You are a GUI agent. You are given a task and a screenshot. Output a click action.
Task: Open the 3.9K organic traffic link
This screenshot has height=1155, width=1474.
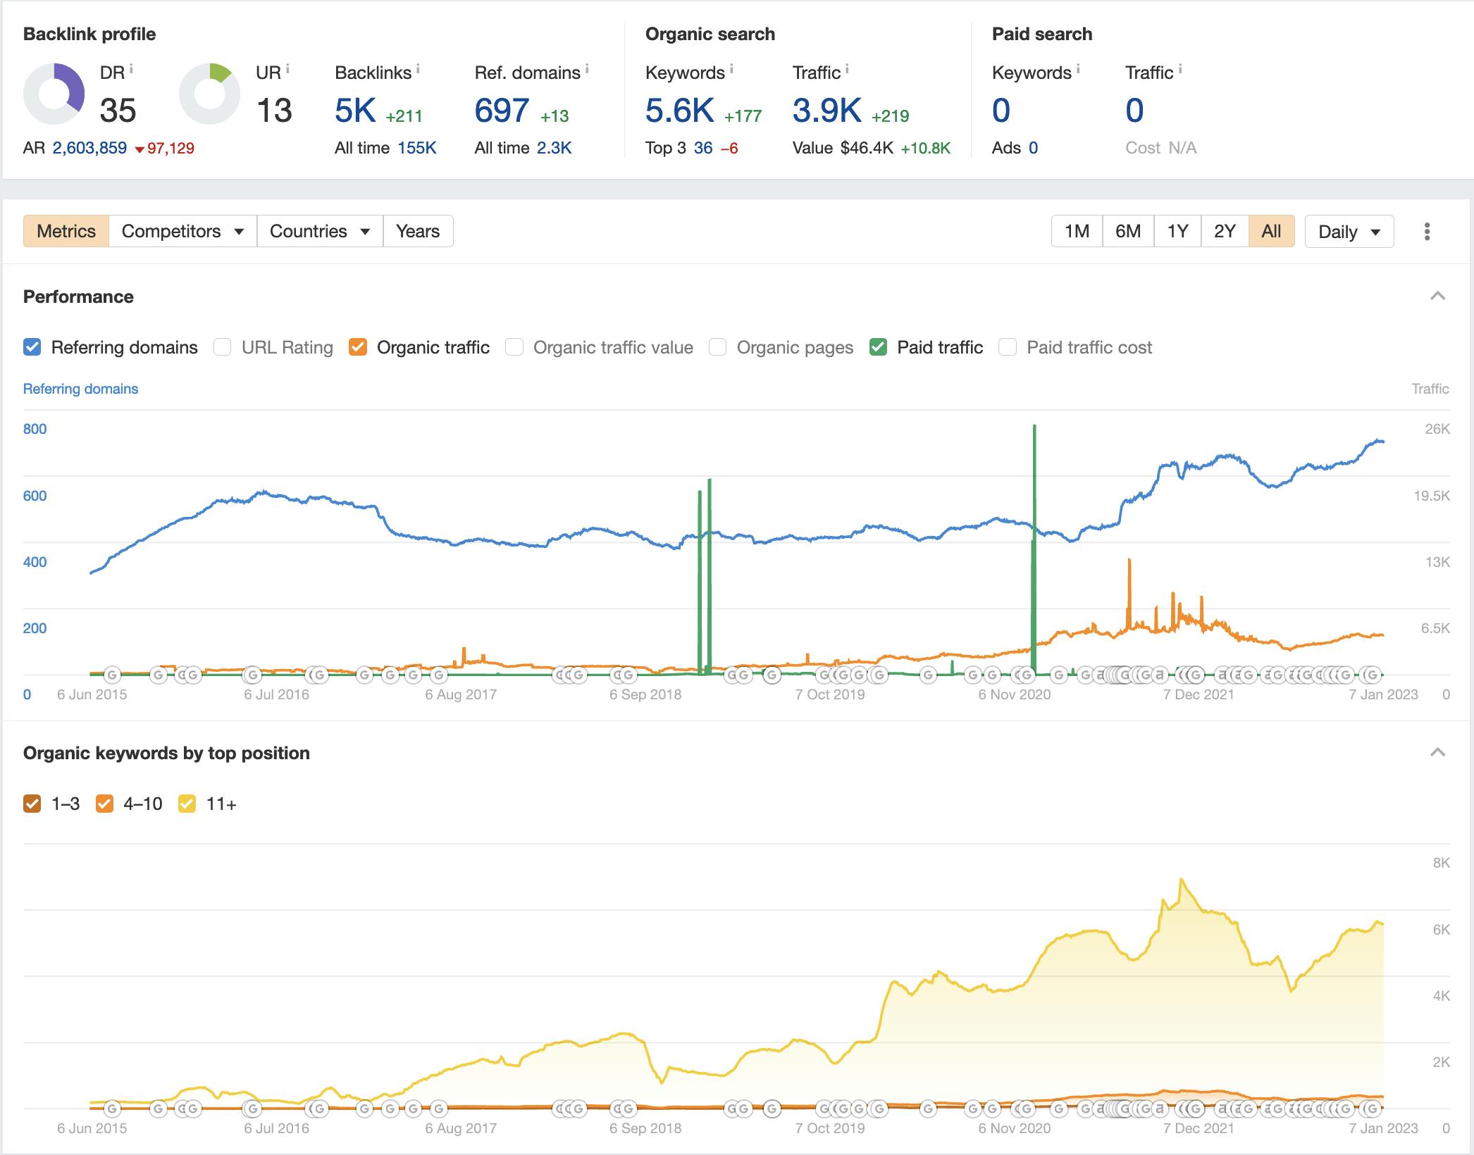pos(827,111)
